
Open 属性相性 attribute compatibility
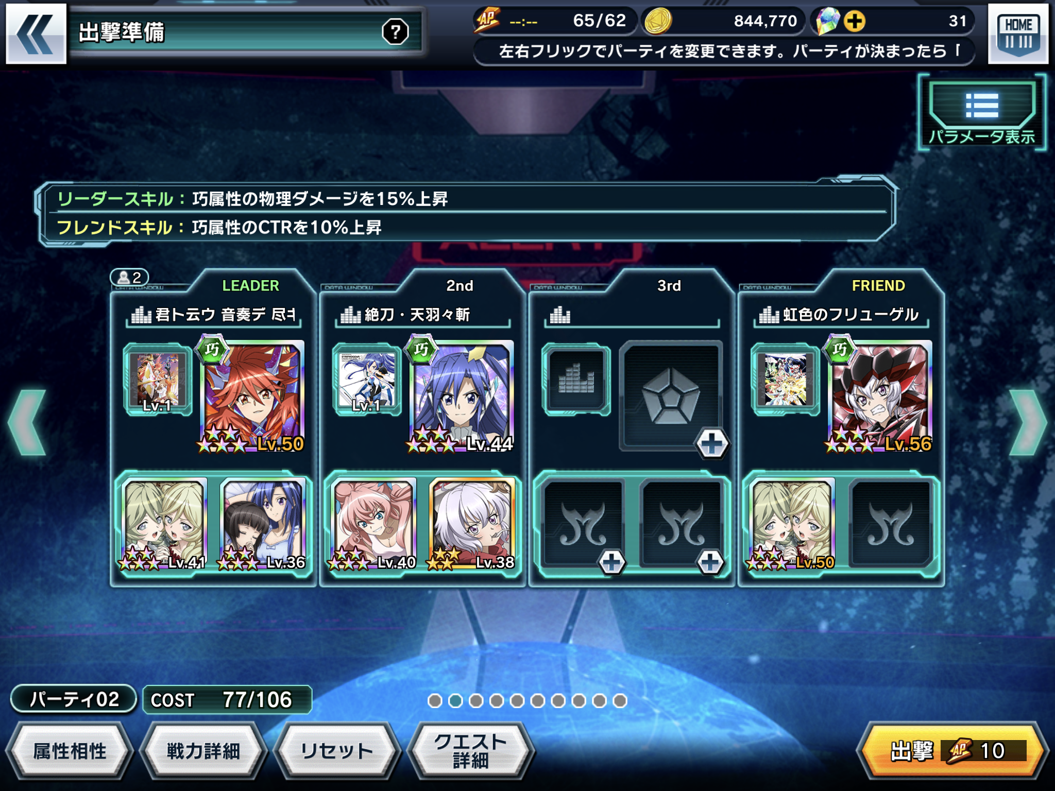pos(70,751)
